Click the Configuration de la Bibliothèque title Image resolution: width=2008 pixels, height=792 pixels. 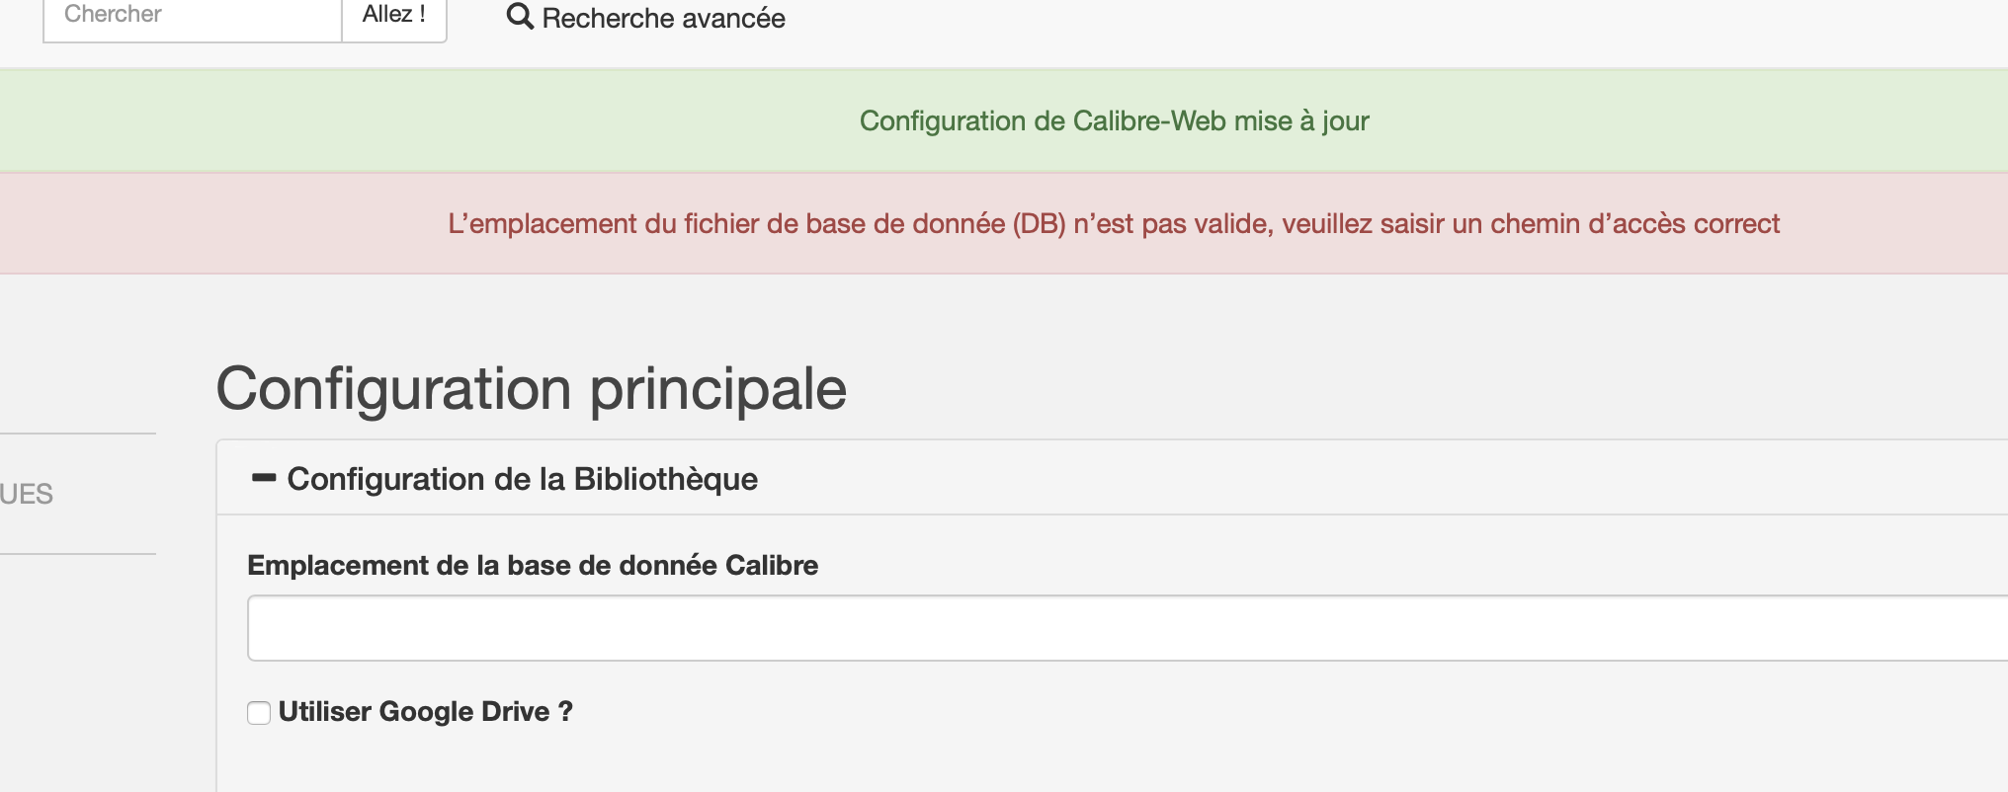tap(522, 479)
